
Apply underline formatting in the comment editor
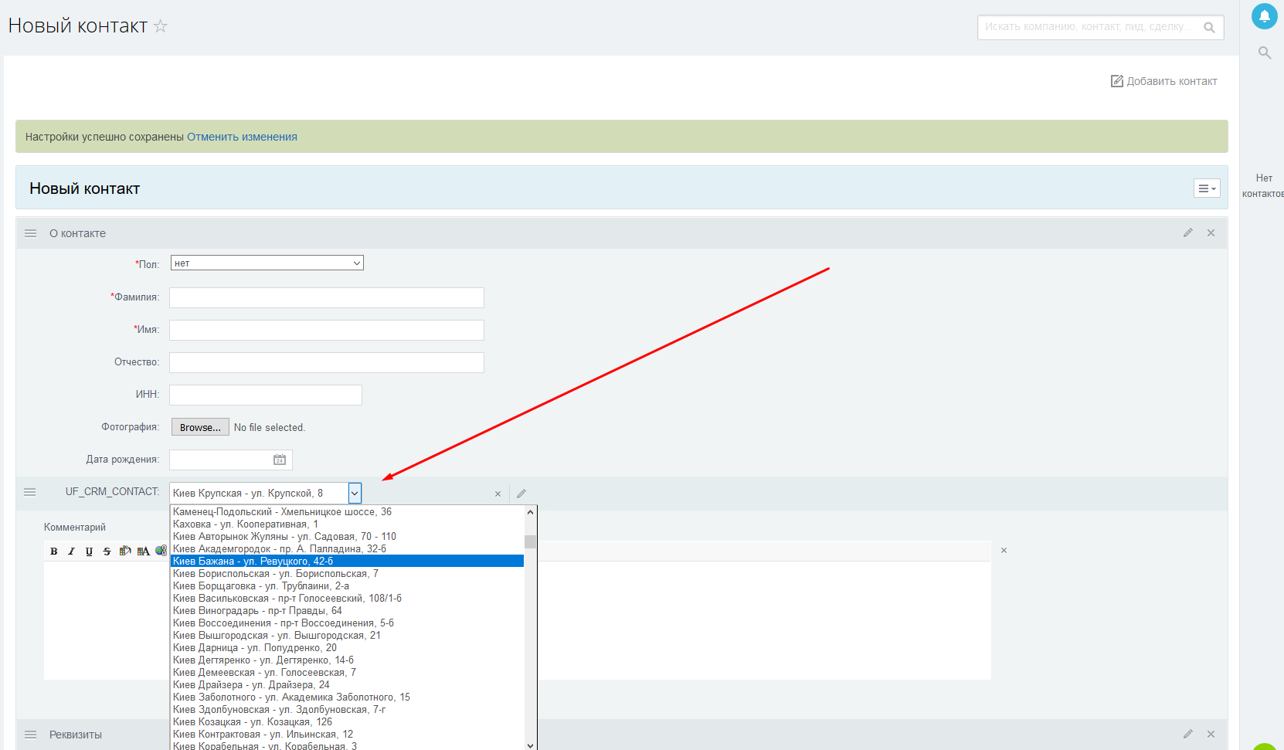pos(89,551)
